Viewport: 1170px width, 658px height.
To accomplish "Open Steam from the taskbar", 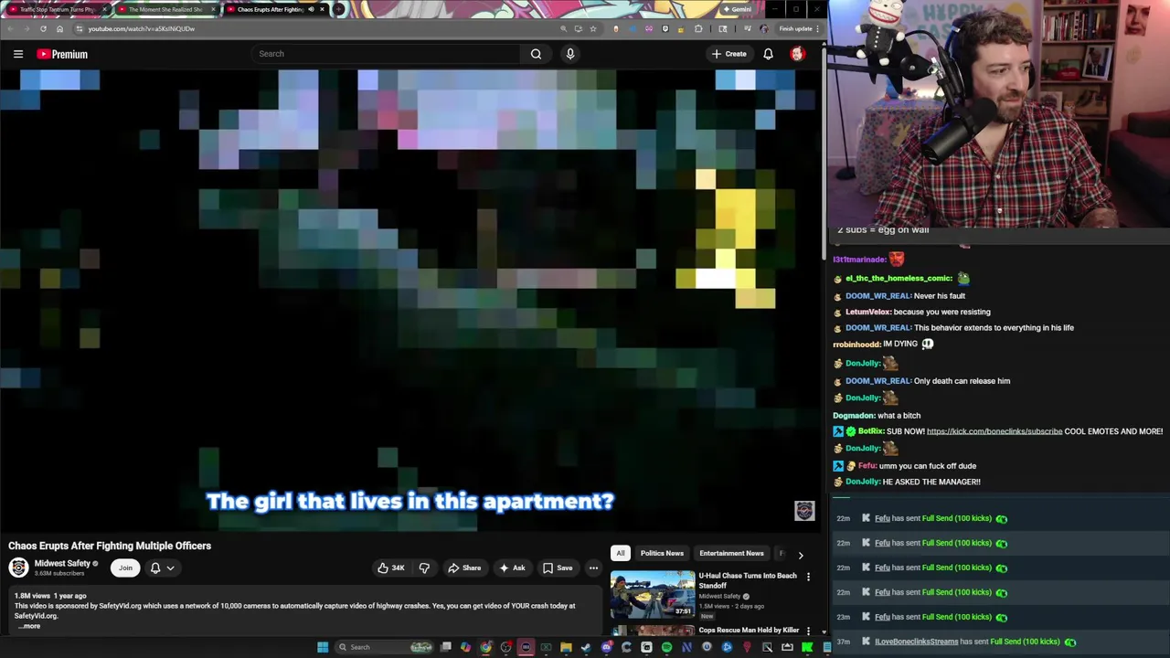I will tap(586, 647).
